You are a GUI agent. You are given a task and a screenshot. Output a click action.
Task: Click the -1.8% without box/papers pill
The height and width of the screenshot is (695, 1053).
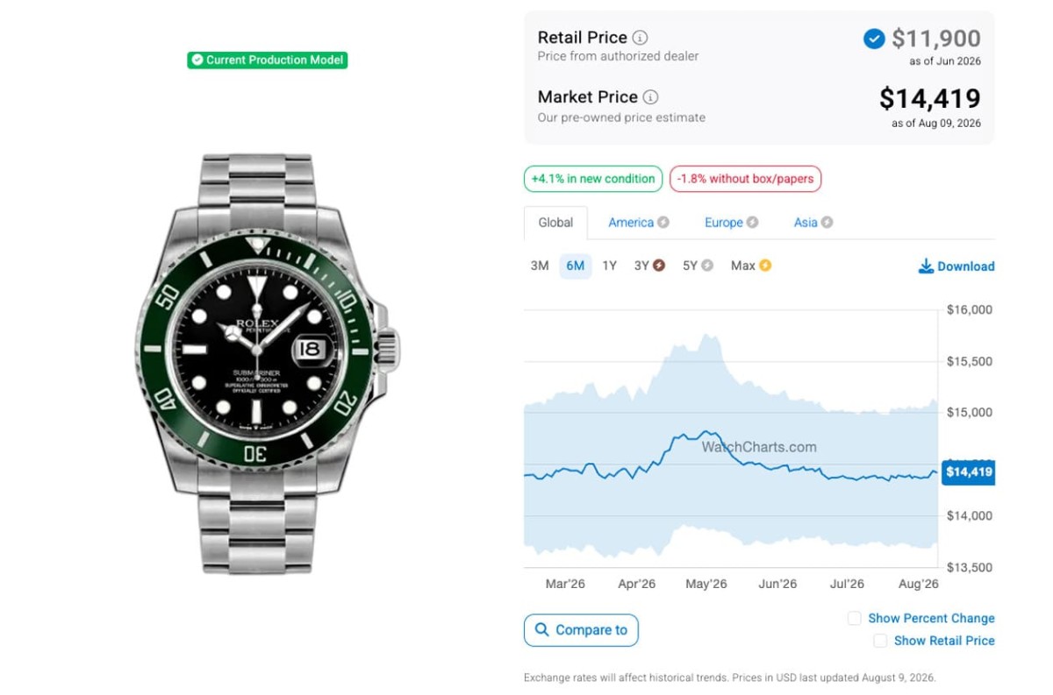[x=745, y=179]
